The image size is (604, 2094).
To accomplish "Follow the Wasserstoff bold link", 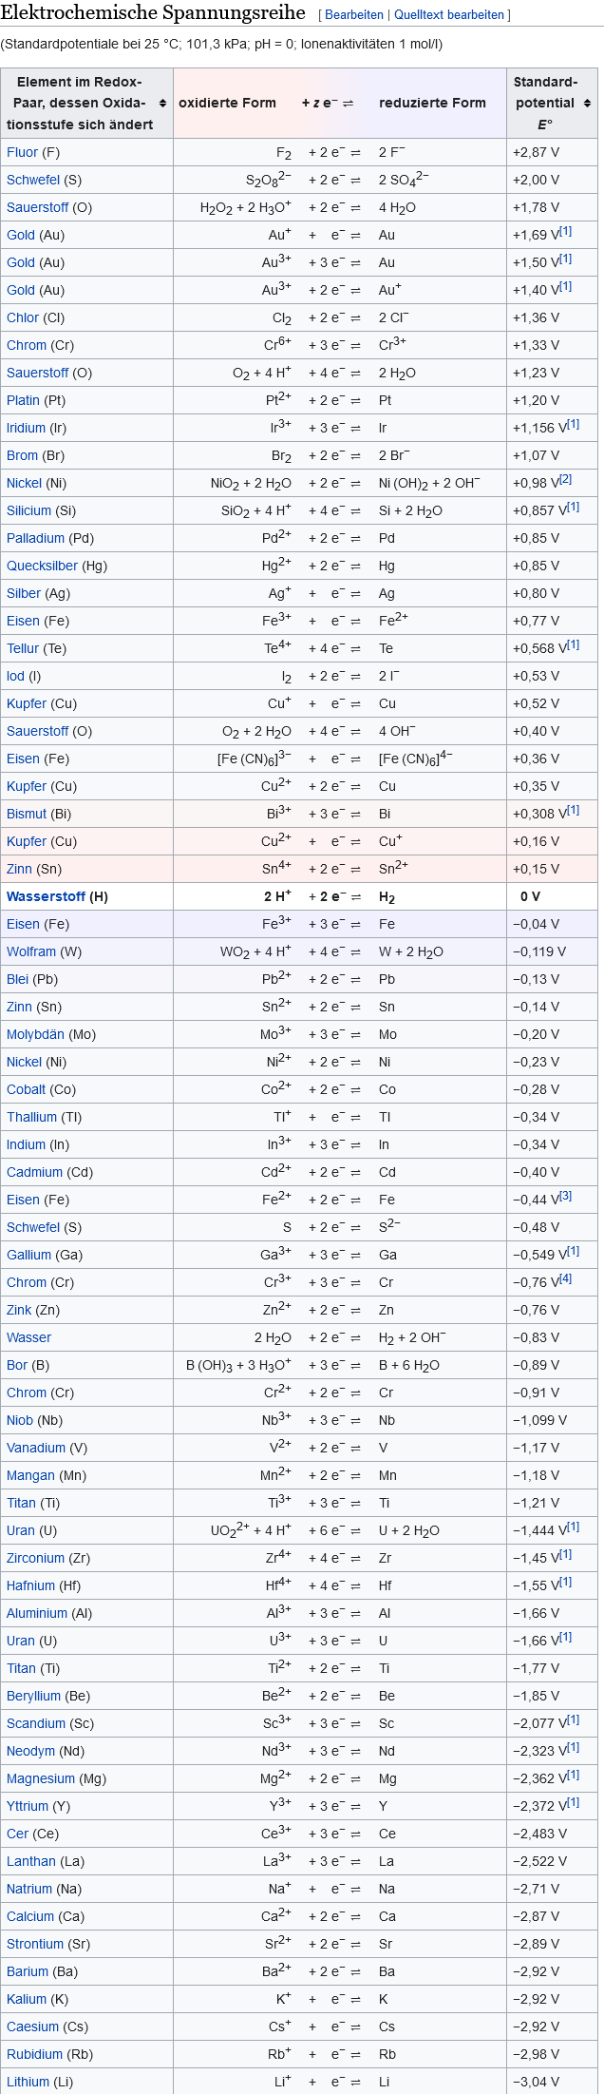I will pyautogui.click(x=46, y=896).
